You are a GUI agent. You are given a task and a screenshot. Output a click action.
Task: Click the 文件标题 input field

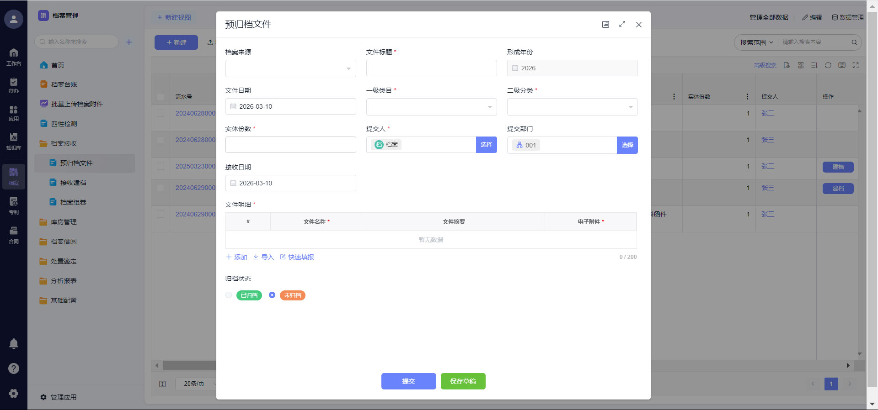tap(431, 68)
